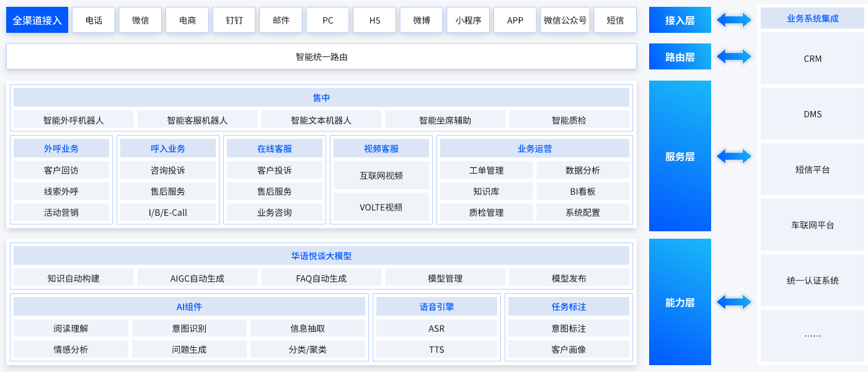Image resolution: width=868 pixels, height=372 pixels.
Task: Select the AIGC自动生成 box
Action: tap(197, 278)
